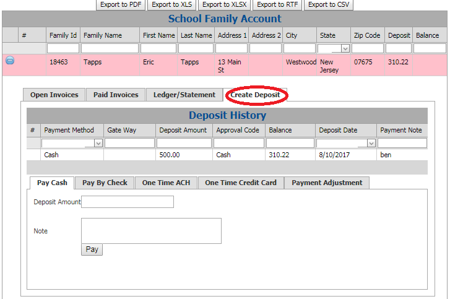This screenshot has width=450, height=299.
Task: Submit payment with the Pay button
Action: tap(92, 249)
